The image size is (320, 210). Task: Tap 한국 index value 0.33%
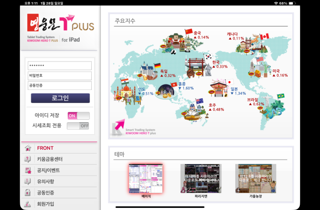220,67
